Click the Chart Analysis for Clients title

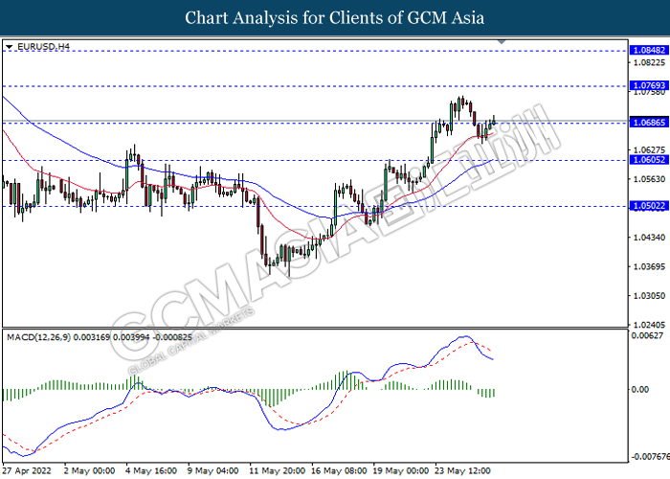point(335,18)
